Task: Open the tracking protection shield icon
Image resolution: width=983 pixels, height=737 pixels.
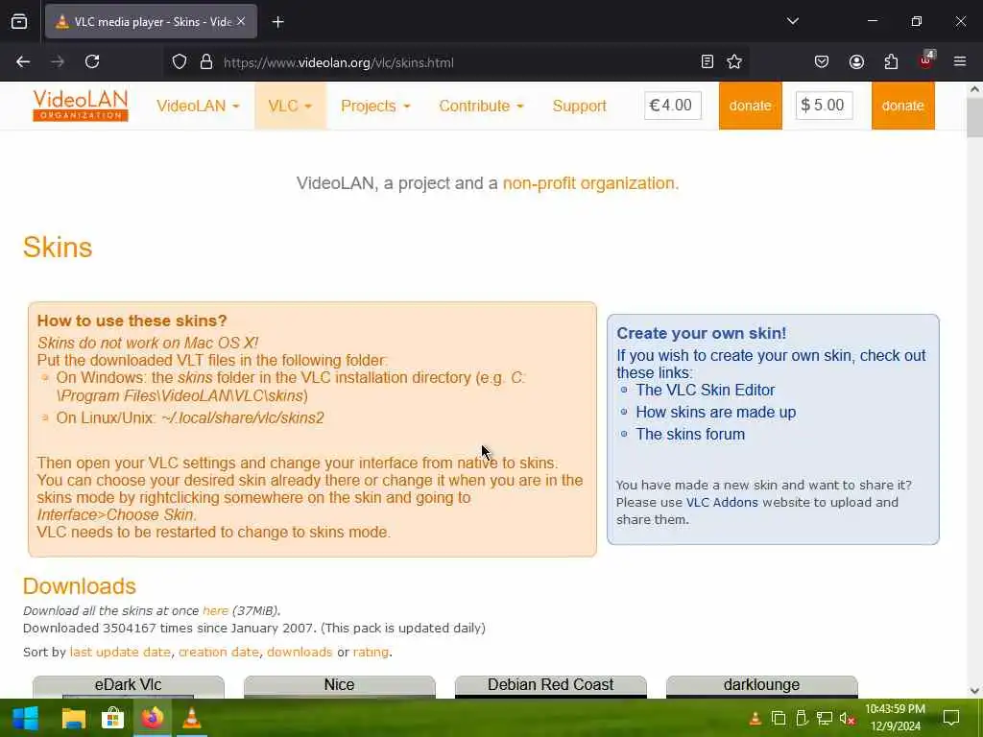Action: point(180,62)
